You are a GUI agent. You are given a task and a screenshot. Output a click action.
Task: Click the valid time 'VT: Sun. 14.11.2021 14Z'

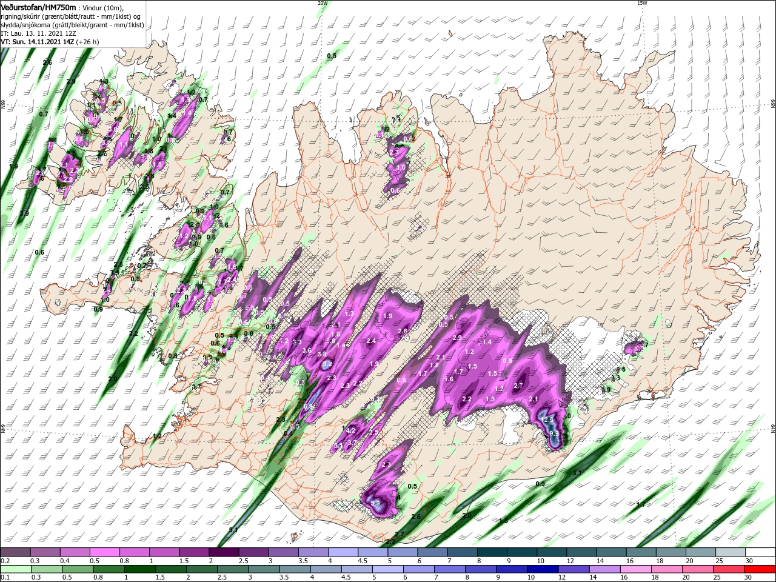[x=38, y=42]
